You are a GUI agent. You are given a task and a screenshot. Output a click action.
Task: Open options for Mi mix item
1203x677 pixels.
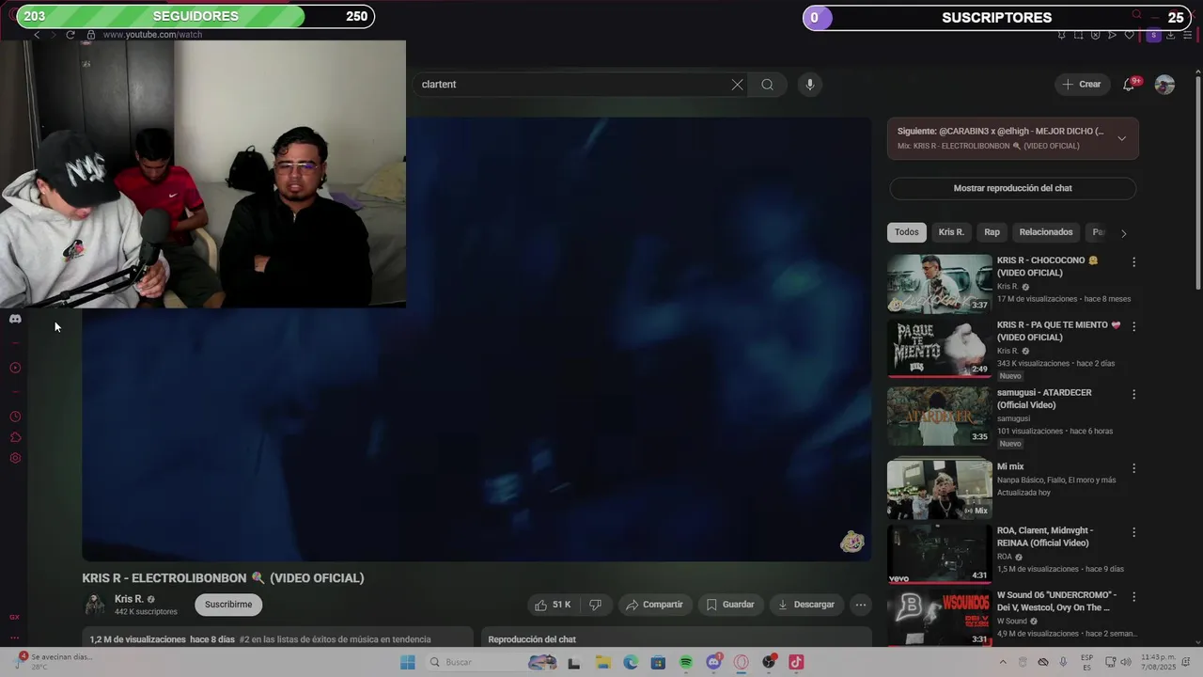(x=1133, y=468)
